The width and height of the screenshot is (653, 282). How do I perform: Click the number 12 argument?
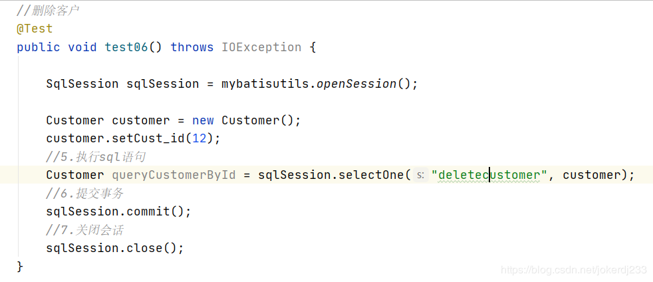[199, 138]
